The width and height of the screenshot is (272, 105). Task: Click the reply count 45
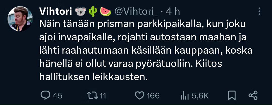pyautogui.click(x=57, y=96)
